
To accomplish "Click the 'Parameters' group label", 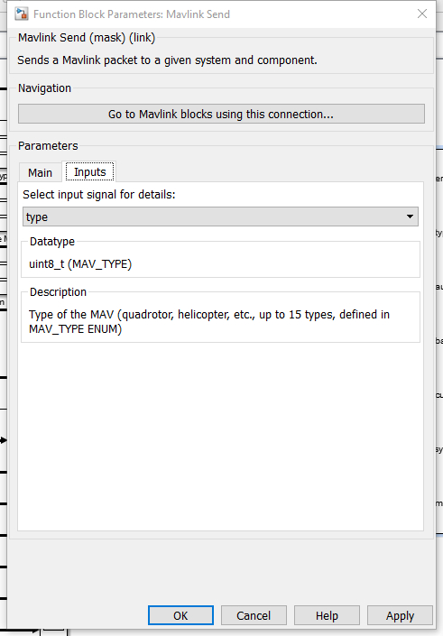I will coord(48,145).
